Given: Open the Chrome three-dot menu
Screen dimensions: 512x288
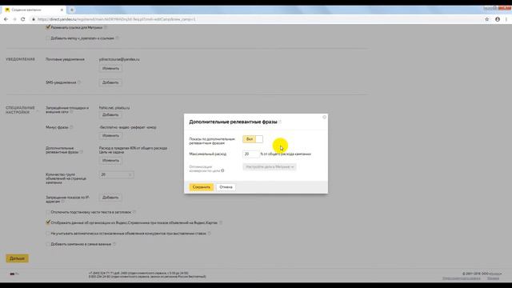Looking at the screenshot, I should pyautogui.click(x=506, y=19).
